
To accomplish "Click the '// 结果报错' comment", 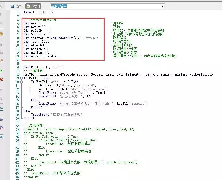I will [x=33, y=126].
